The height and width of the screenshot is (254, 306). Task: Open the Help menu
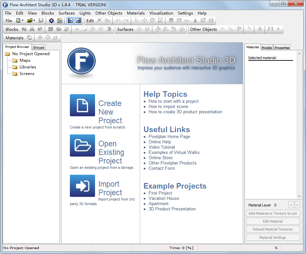coord(202,13)
